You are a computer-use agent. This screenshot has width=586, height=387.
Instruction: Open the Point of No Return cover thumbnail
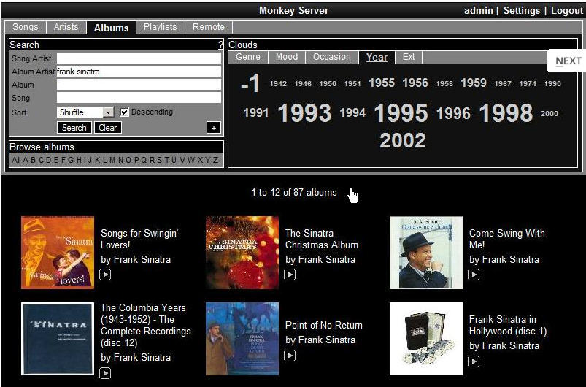[242, 339]
